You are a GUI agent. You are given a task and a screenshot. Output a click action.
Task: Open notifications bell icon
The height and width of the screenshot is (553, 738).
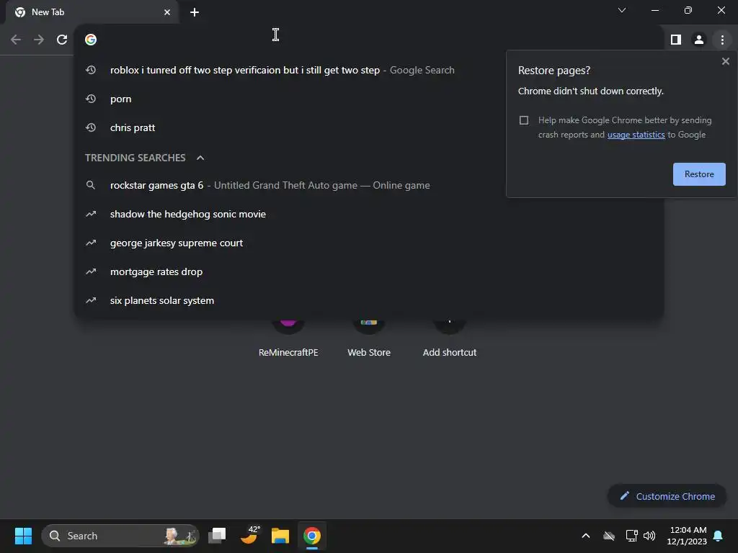point(719,536)
